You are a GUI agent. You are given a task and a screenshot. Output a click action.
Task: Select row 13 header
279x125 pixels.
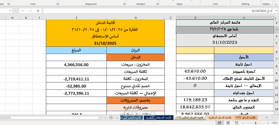pos(276,100)
